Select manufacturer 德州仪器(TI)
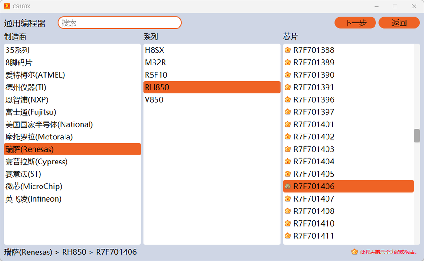Viewport: 424px width, 261px height. pos(26,87)
